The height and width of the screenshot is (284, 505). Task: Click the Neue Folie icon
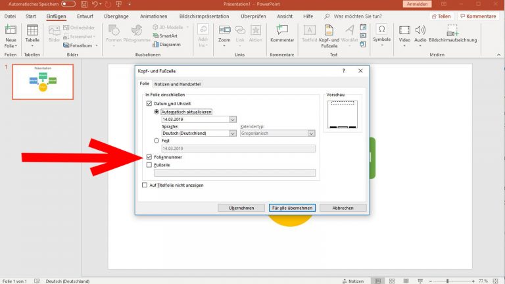coord(11,31)
